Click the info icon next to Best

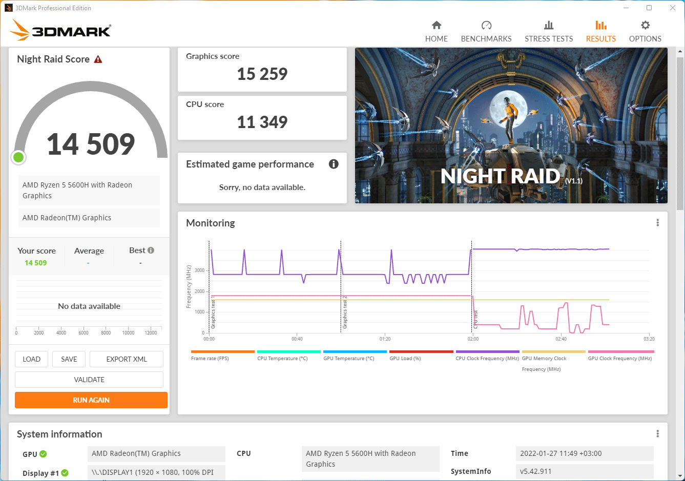151,250
